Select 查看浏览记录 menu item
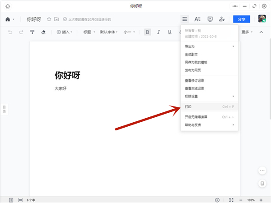 tap(209, 88)
